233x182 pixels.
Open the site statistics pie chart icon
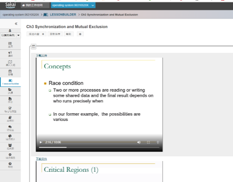[x=10, y=137]
